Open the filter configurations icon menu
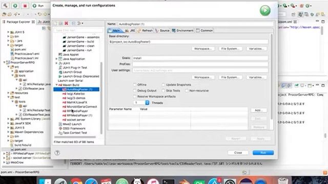This screenshot has height=184, width=328. pyautogui.click(x=80, y=23)
